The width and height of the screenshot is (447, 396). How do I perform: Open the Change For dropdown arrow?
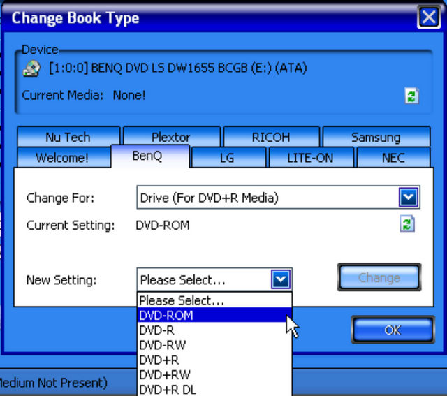pos(409,197)
